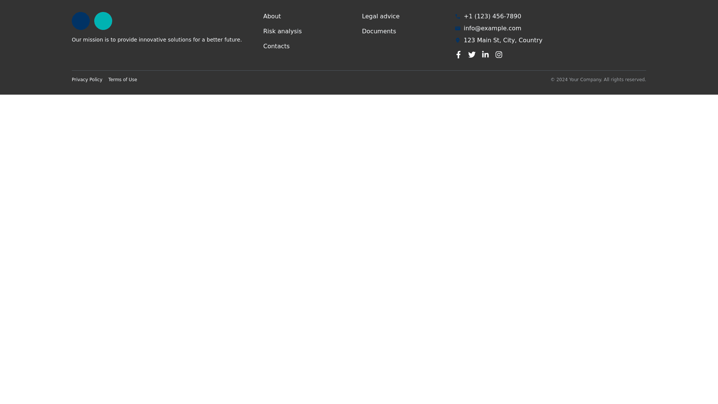Navigate to Contacts
Screen dimensions: 718x404
click(x=276, y=46)
